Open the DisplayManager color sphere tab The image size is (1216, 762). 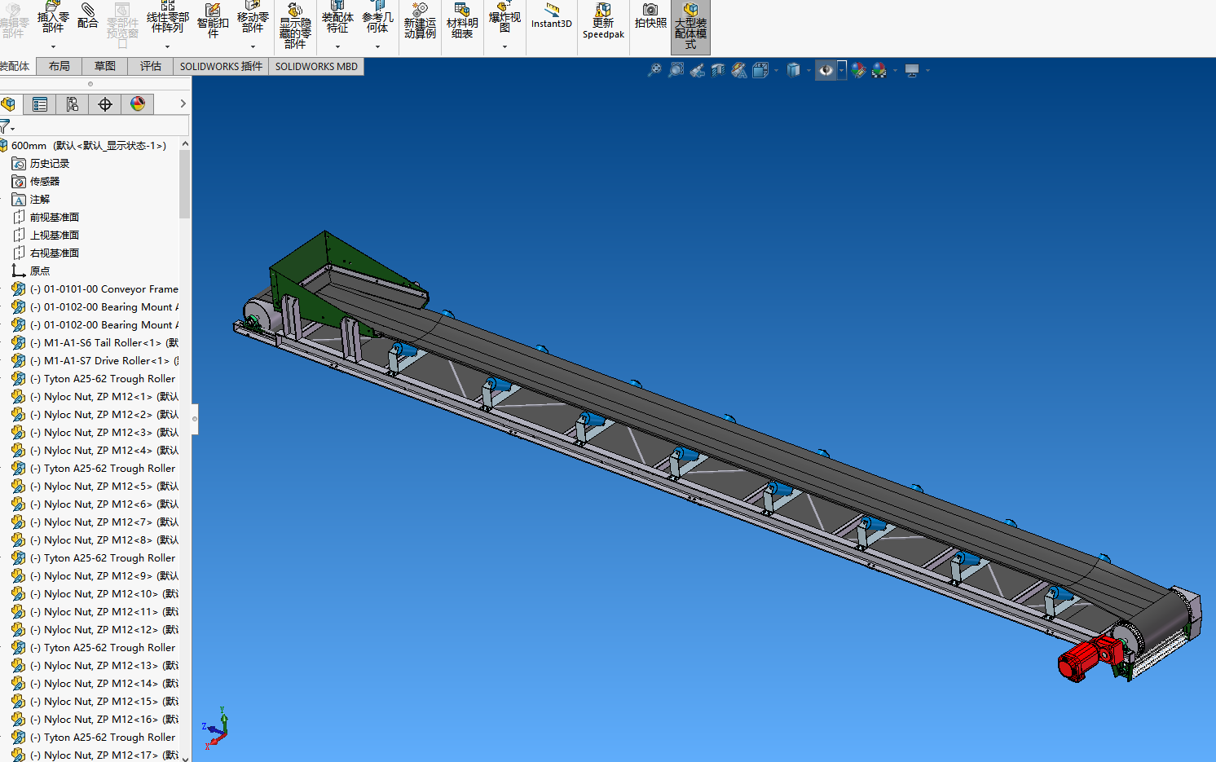(x=138, y=104)
